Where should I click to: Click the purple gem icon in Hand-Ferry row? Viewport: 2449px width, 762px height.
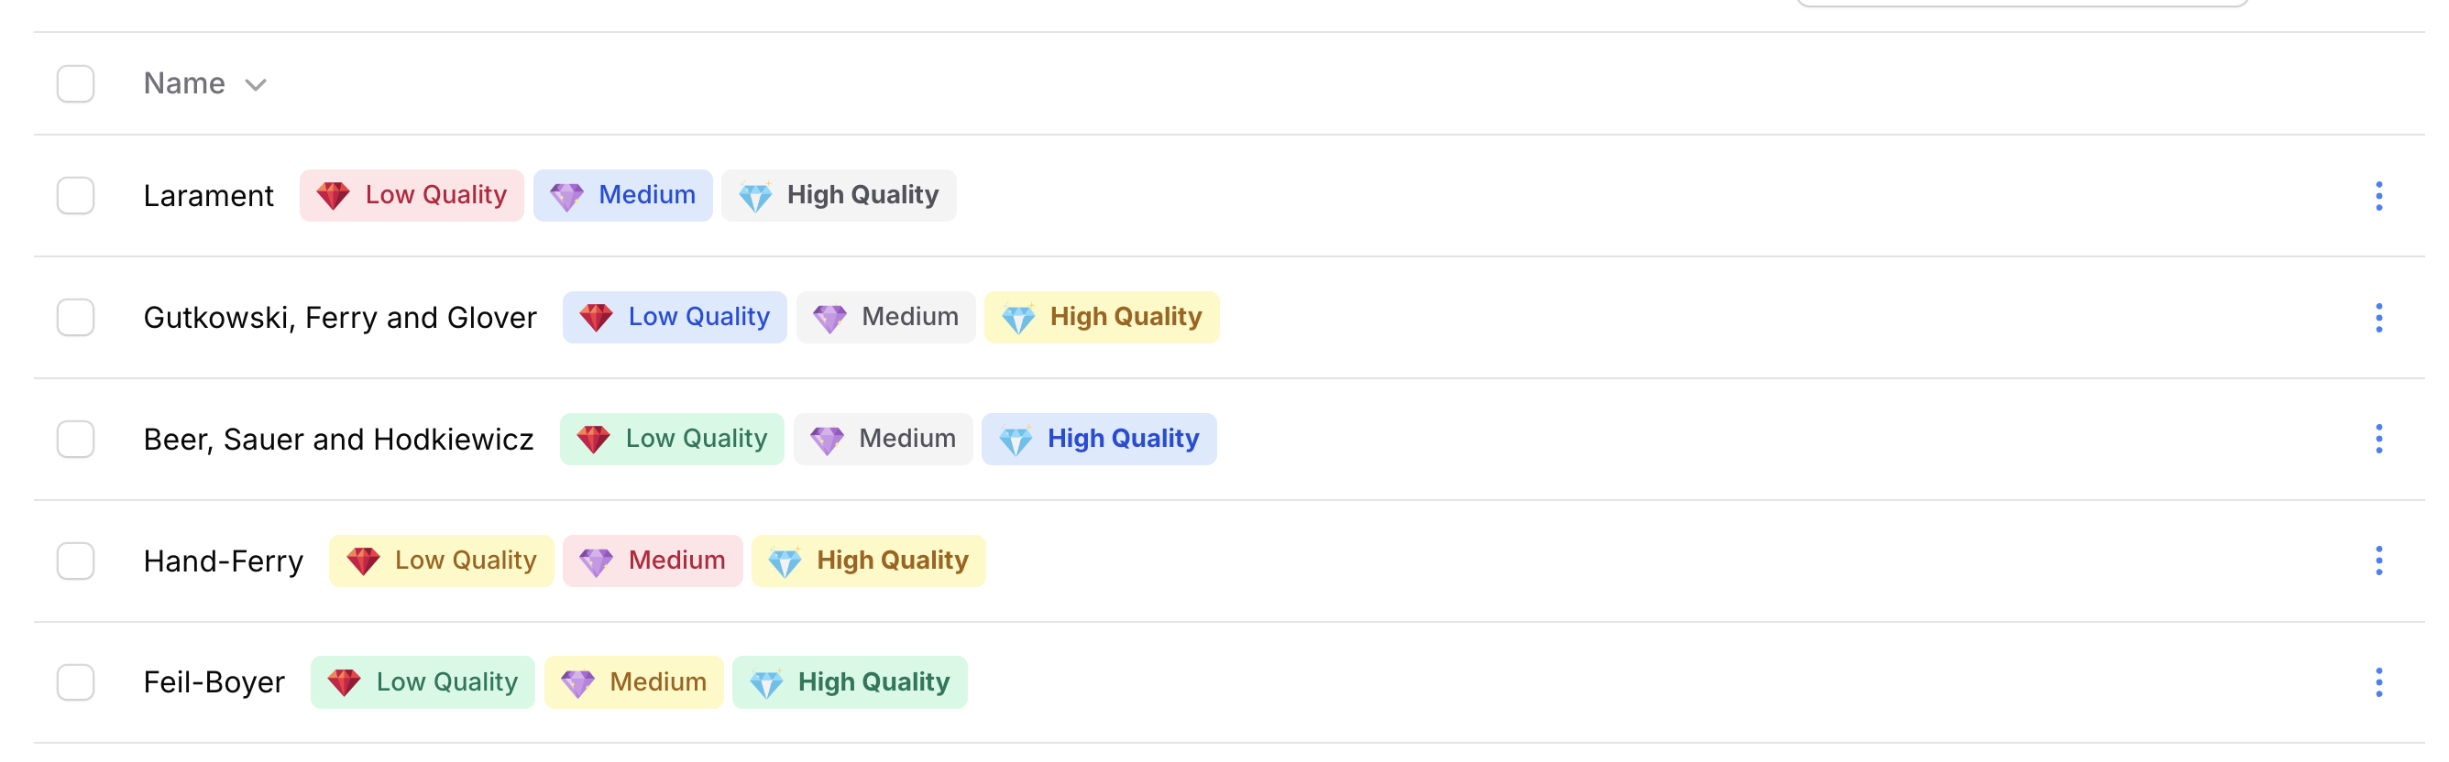[x=596, y=561]
